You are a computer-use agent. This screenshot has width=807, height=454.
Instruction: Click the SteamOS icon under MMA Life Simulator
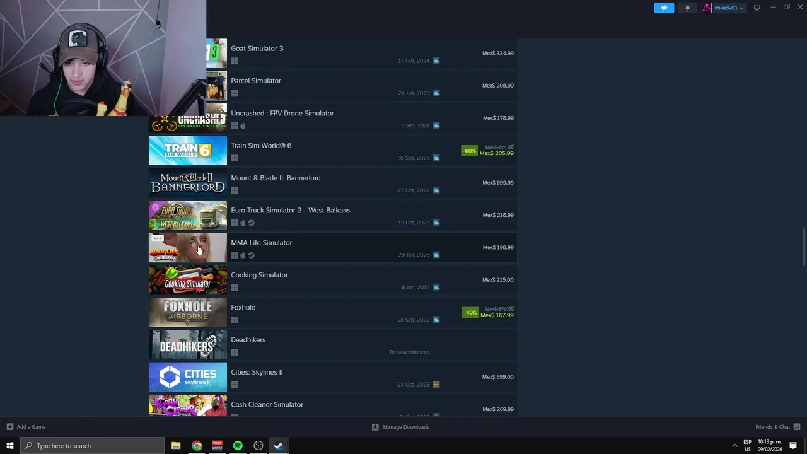(252, 255)
